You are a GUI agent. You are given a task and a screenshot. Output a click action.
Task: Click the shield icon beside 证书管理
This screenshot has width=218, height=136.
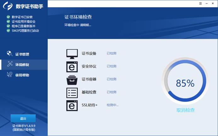(9, 54)
